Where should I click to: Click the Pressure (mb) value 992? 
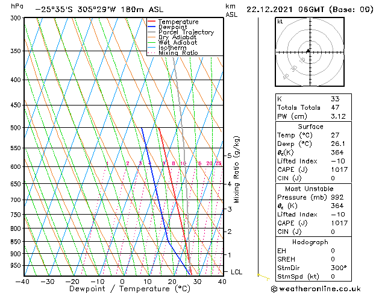[337, 197]
